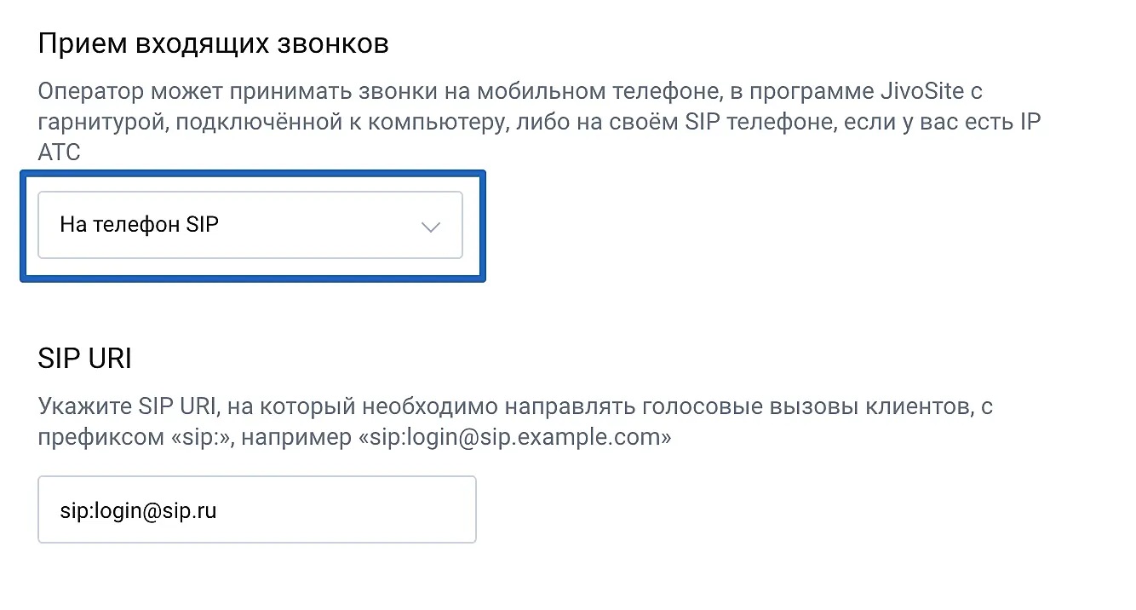
Task: Click the word "компьютеру" in the description
Action: point(445,122)
